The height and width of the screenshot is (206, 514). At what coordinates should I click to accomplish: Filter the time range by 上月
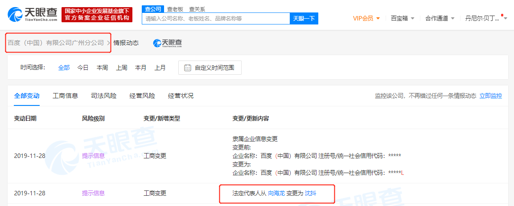click(160, 68)
